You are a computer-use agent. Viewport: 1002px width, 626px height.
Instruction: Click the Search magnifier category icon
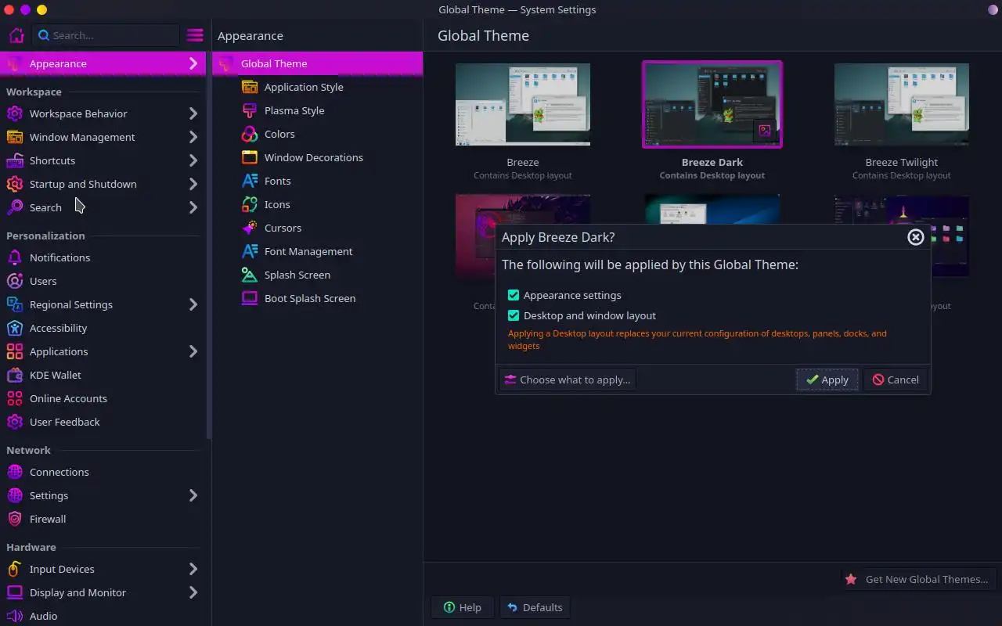[x=15, y=207]
